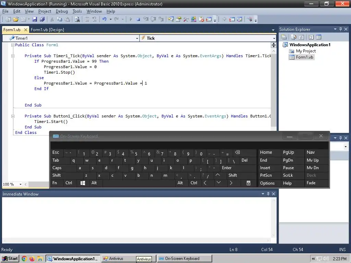Open Solution Explorer window position dropdown
Image resolution: width=351 pixels, height=263 pixels.
point(335,29)
